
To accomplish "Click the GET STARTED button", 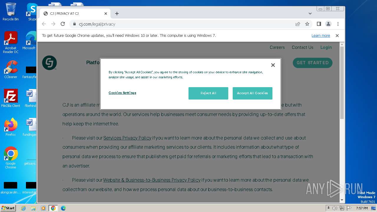I will tap(312, 63).
